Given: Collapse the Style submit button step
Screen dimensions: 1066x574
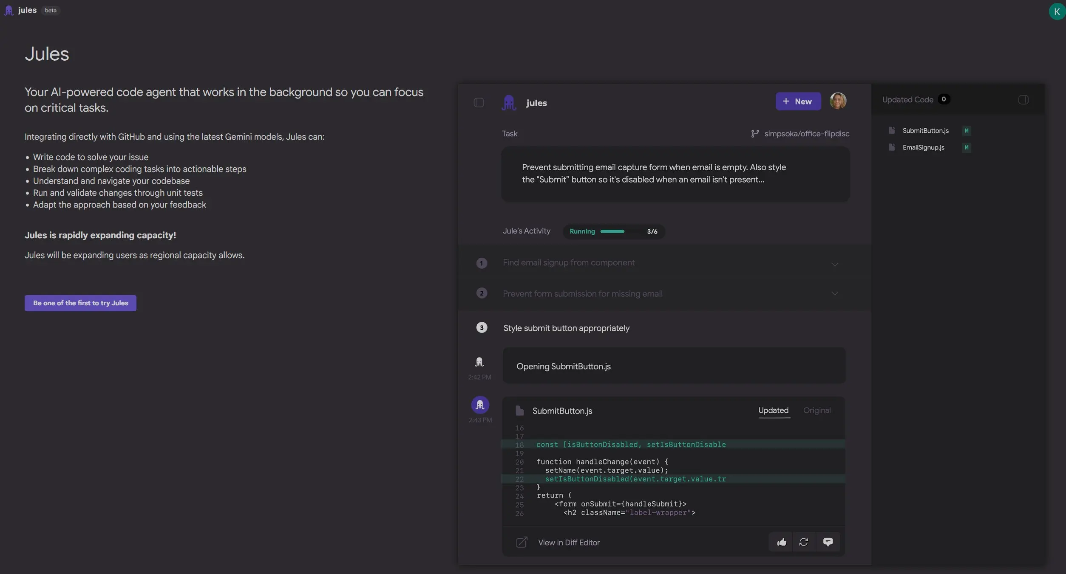Looking at the screenshot, I should click(566, 328).
